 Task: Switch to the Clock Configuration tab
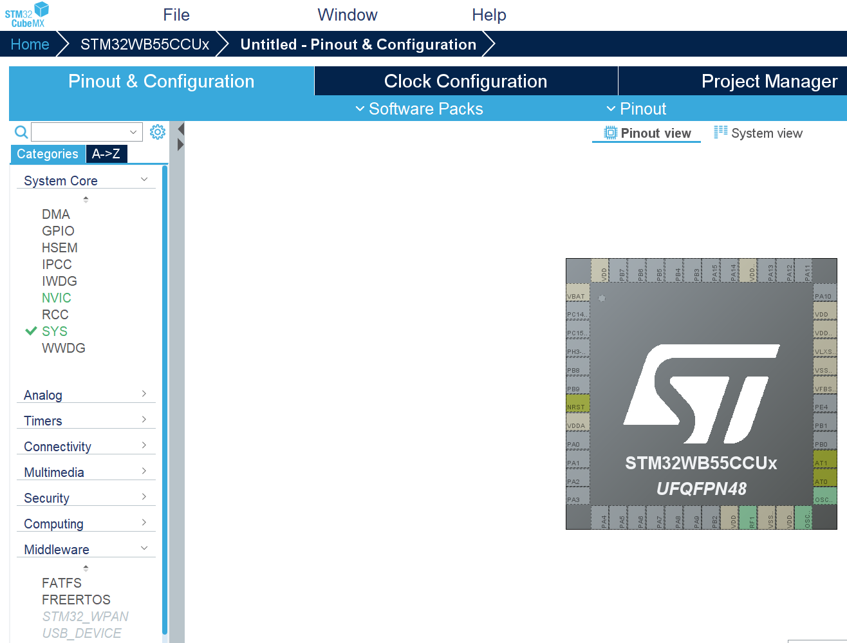coord(465,80)
